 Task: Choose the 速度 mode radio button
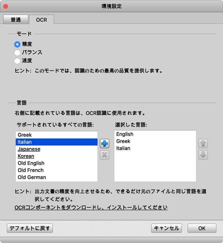coord(17,61)
